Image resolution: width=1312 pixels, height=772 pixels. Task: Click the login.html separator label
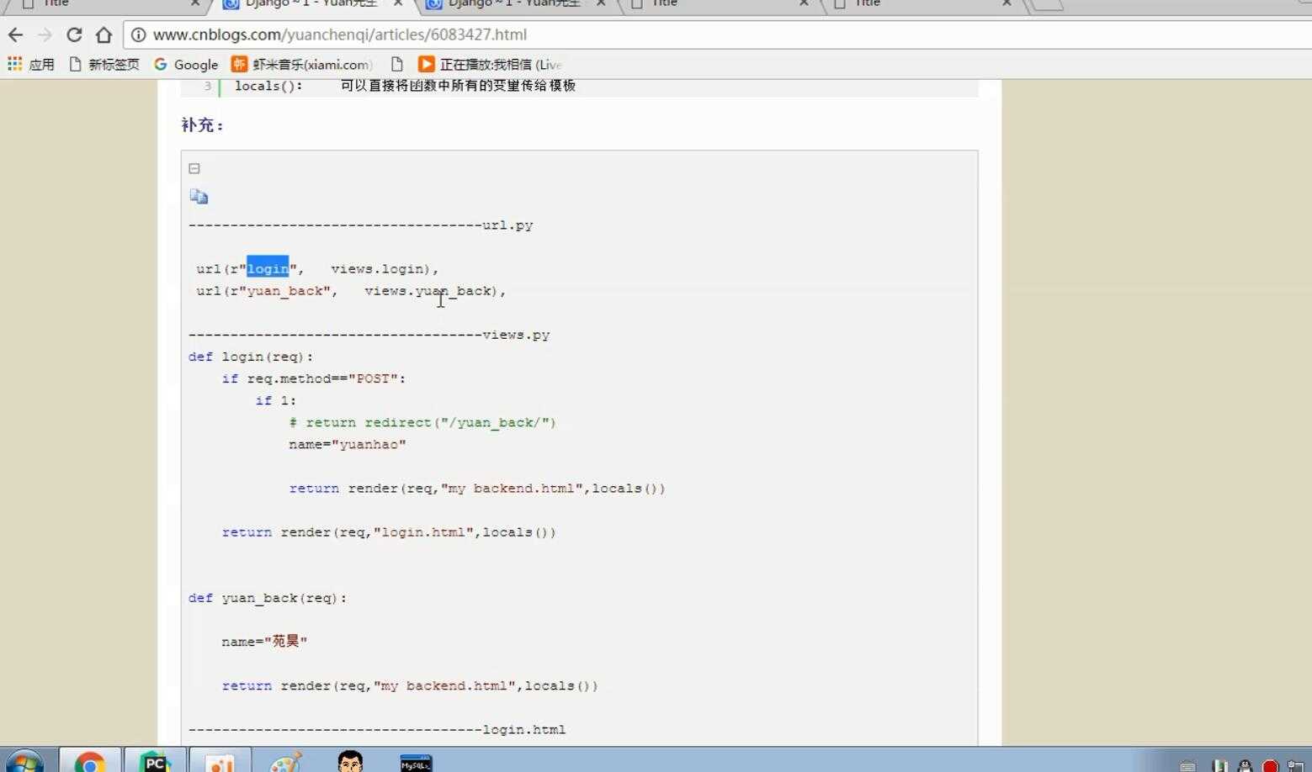(523, 730)
